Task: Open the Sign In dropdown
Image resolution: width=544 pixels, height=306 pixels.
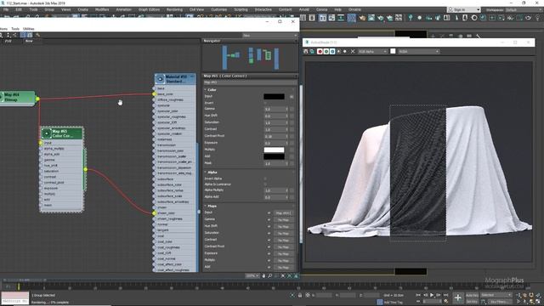Action: [464, 9]
